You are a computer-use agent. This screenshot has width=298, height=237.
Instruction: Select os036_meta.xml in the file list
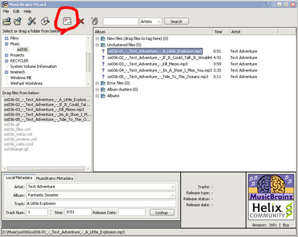(18, 135)
